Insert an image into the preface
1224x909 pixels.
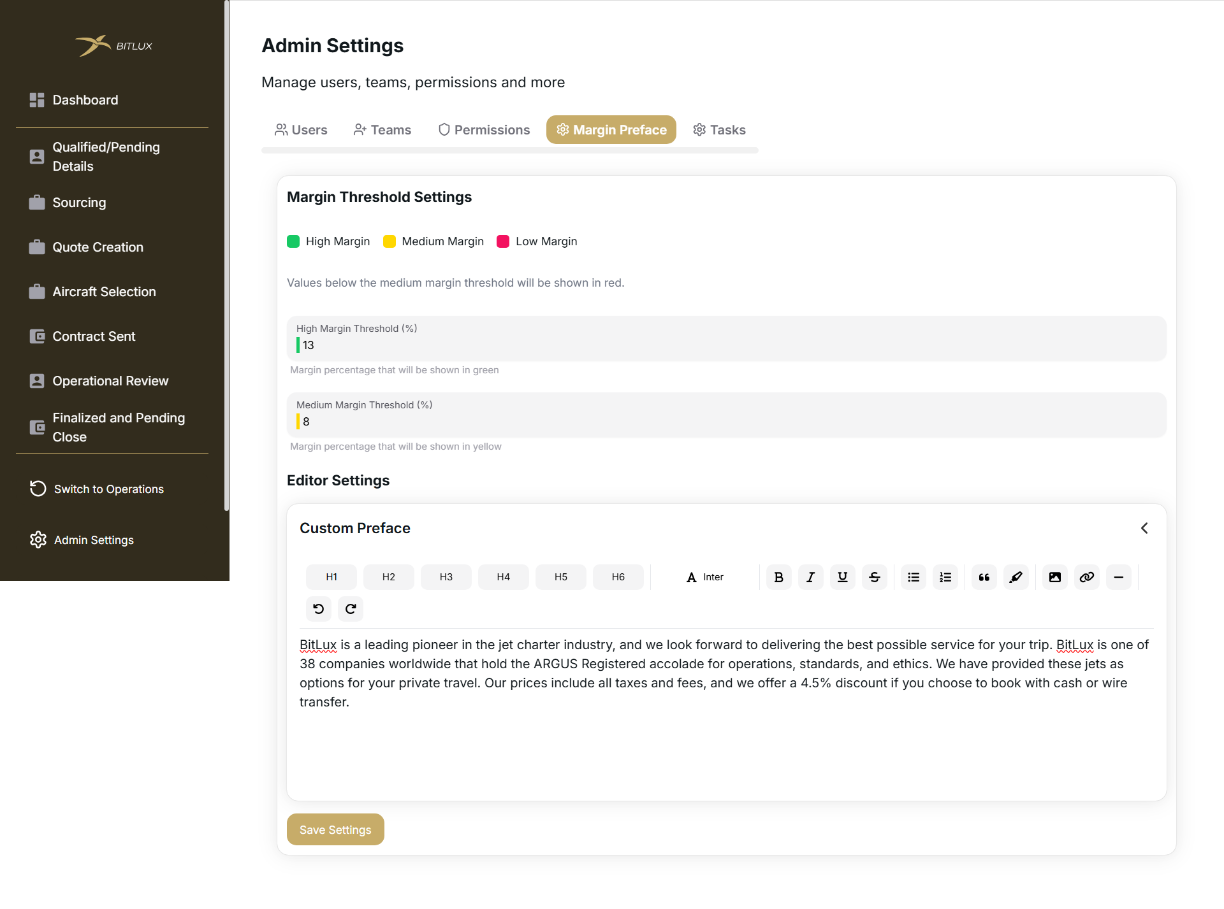(x=1054, y=577)
